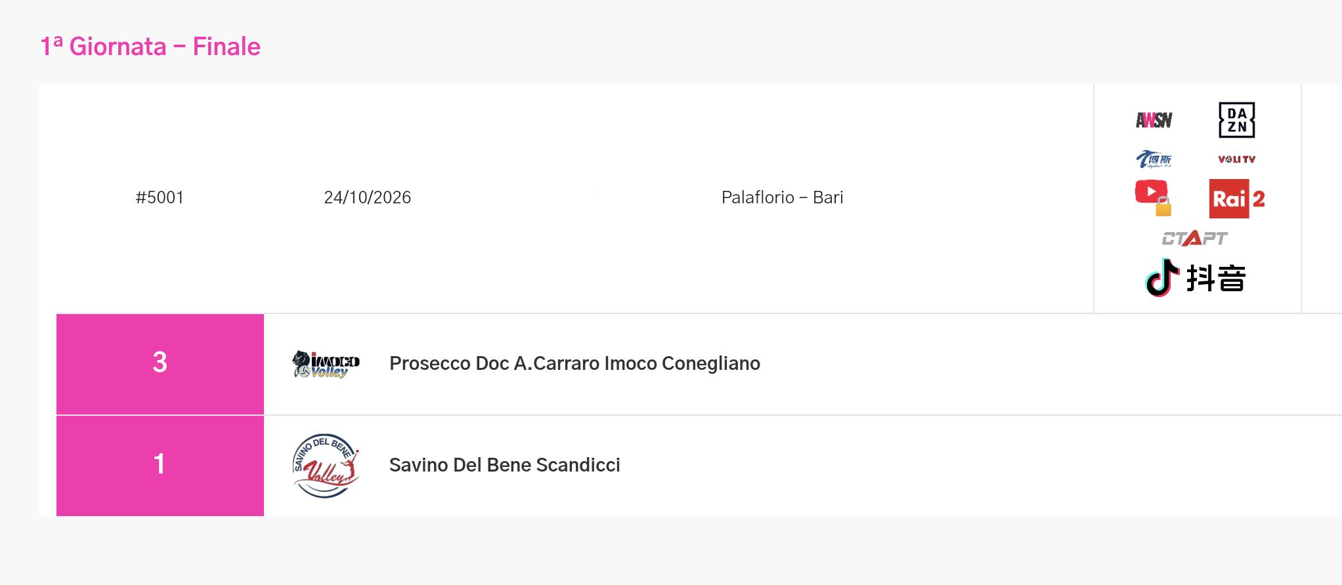The height and width of the screenshot is (585, 1342).
Task: Open Savino Del Bene Scandicci team page
Action: pyautogui.click(x=504, y=465)
